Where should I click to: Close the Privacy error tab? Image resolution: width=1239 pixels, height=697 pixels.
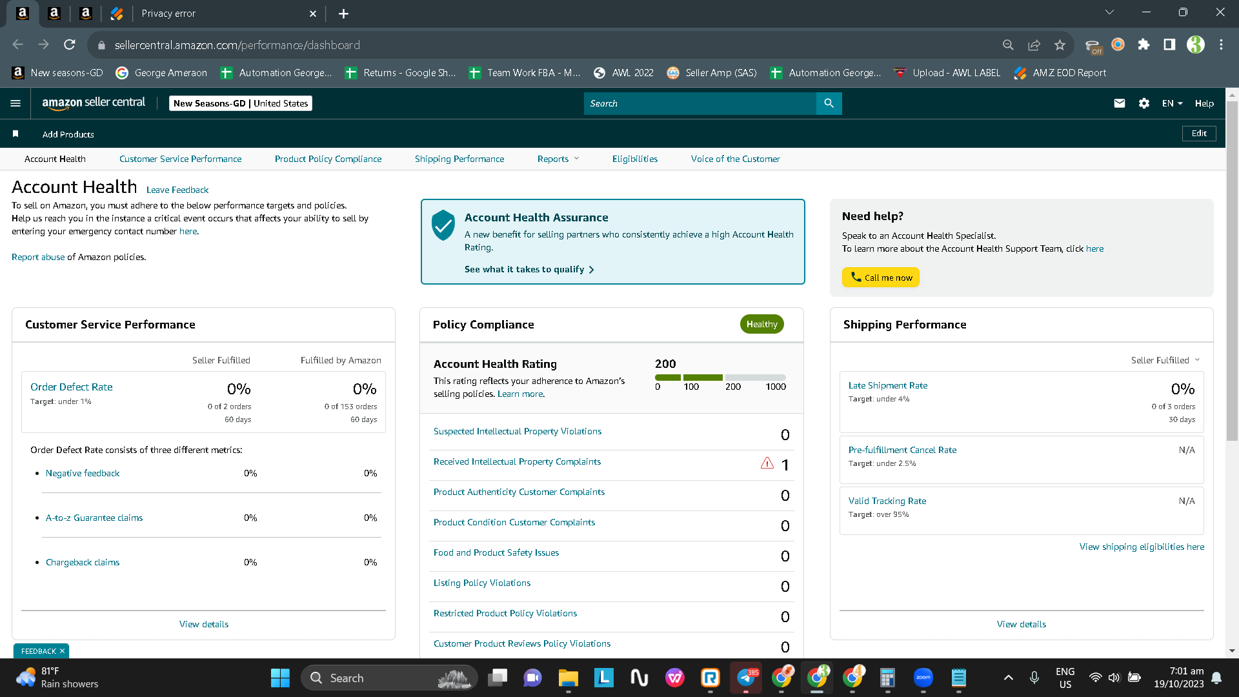313,14
